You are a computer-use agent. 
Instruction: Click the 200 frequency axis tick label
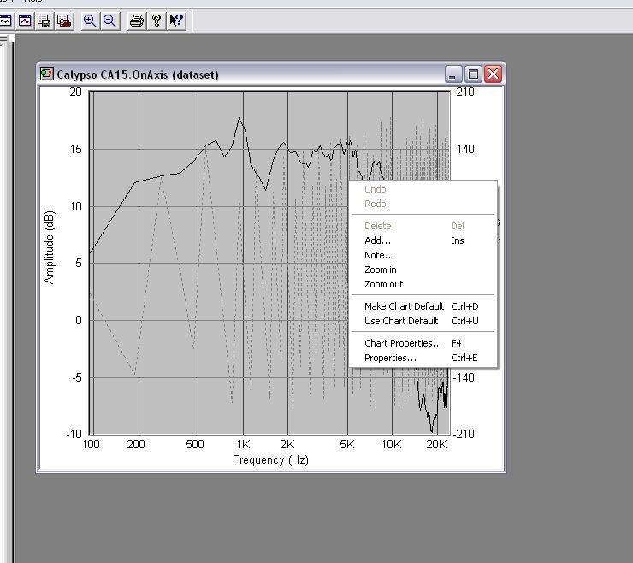[136, 444]
